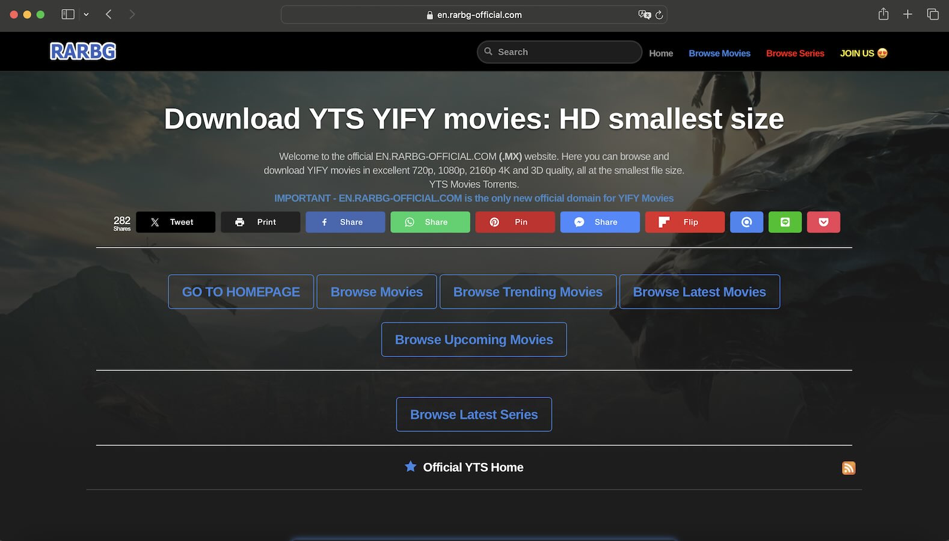Click the orange RSS feed icon
949x541 pixels.
point(849,468)
